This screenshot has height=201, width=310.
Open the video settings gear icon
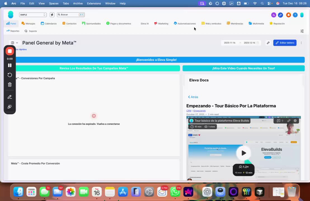[295, 121]
